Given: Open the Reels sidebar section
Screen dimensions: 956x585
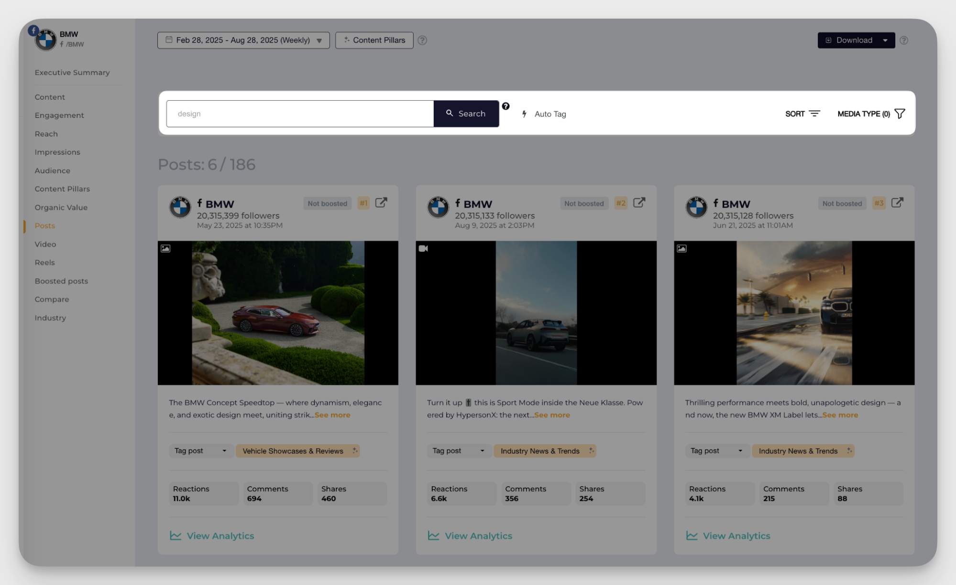Looking at the screenshot, I should point(44,263).
